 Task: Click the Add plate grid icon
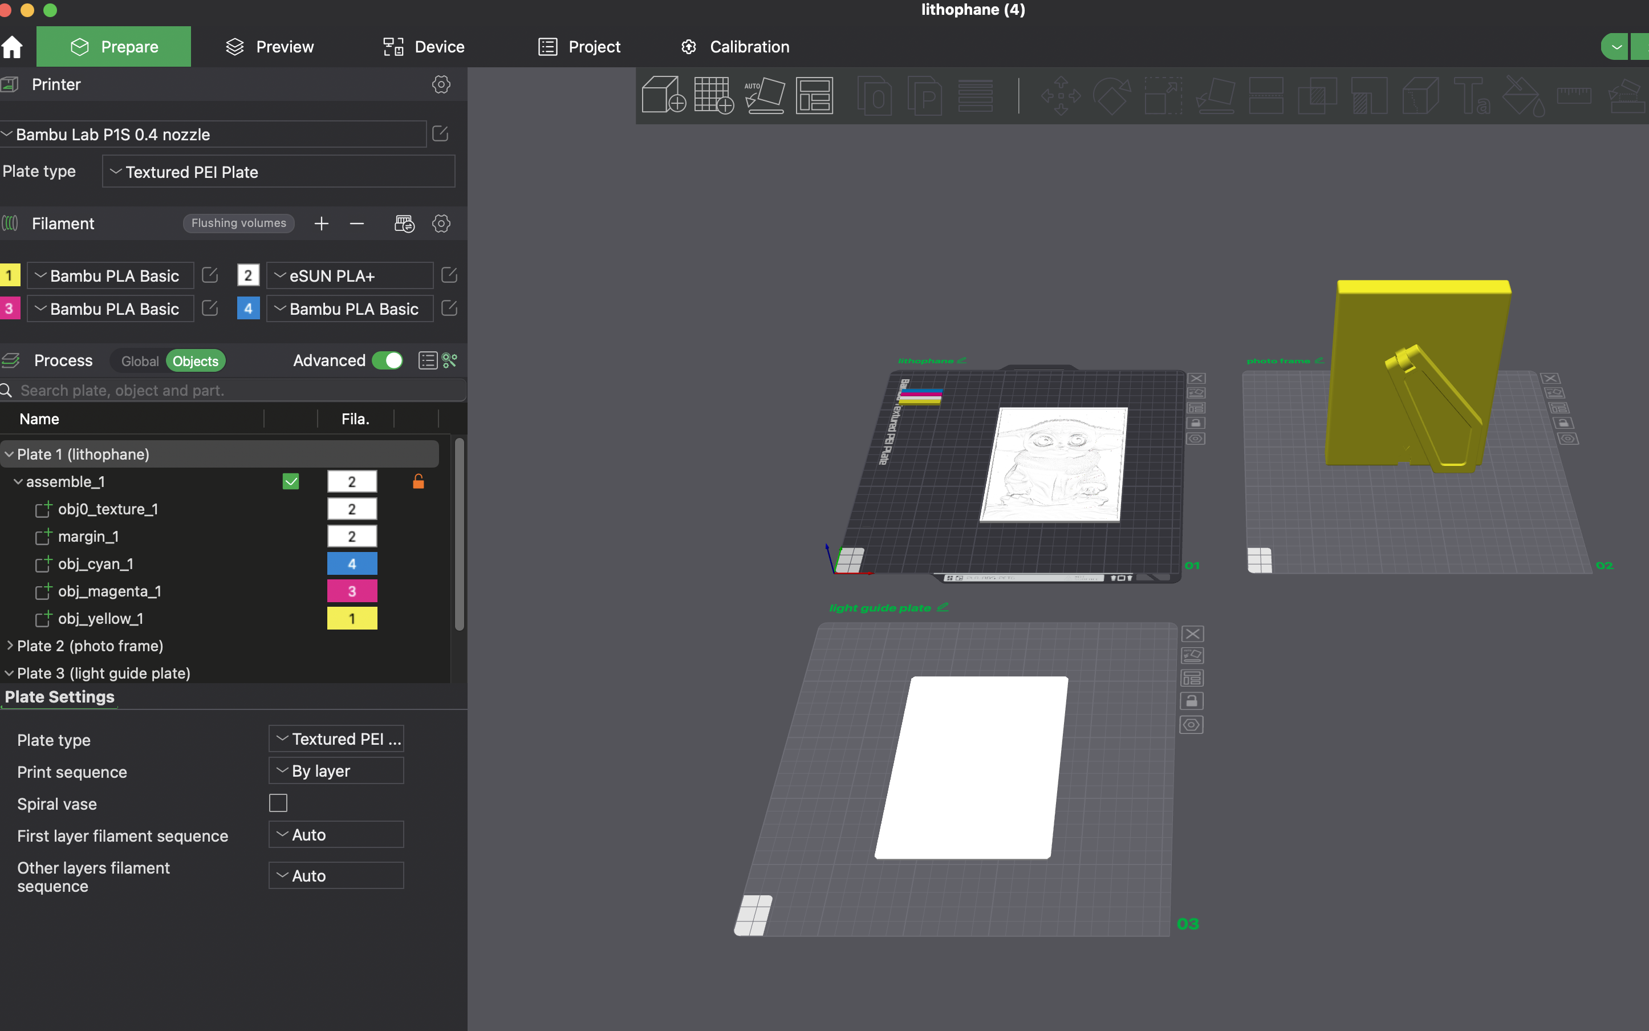coord(714,95)
